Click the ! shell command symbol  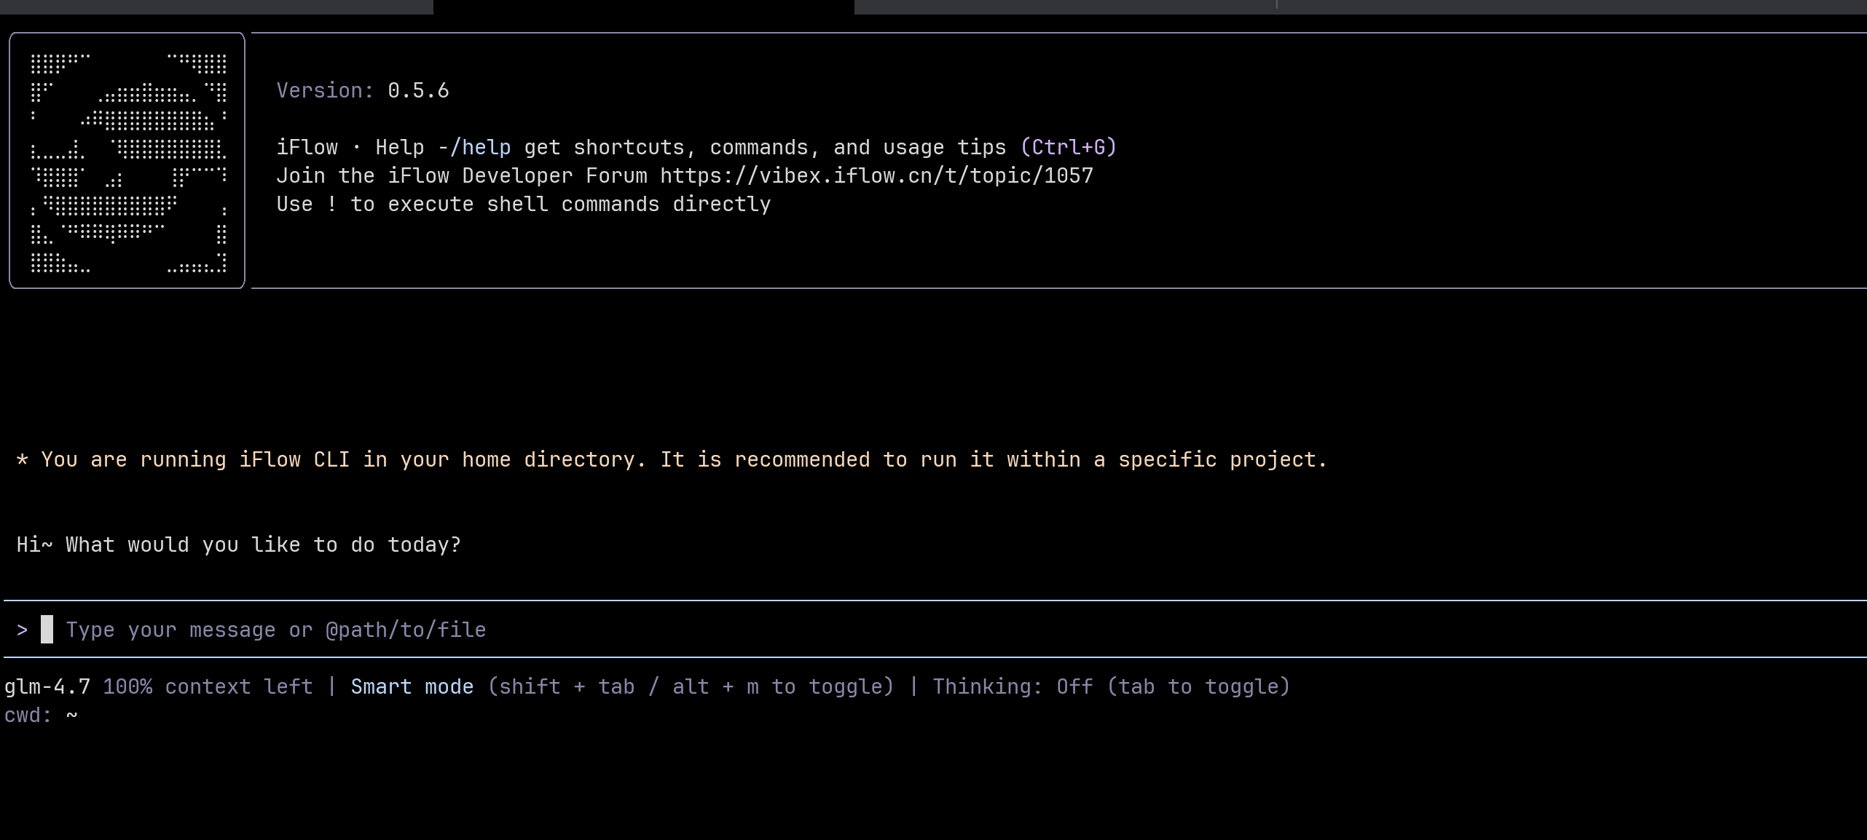click(332, 205)
